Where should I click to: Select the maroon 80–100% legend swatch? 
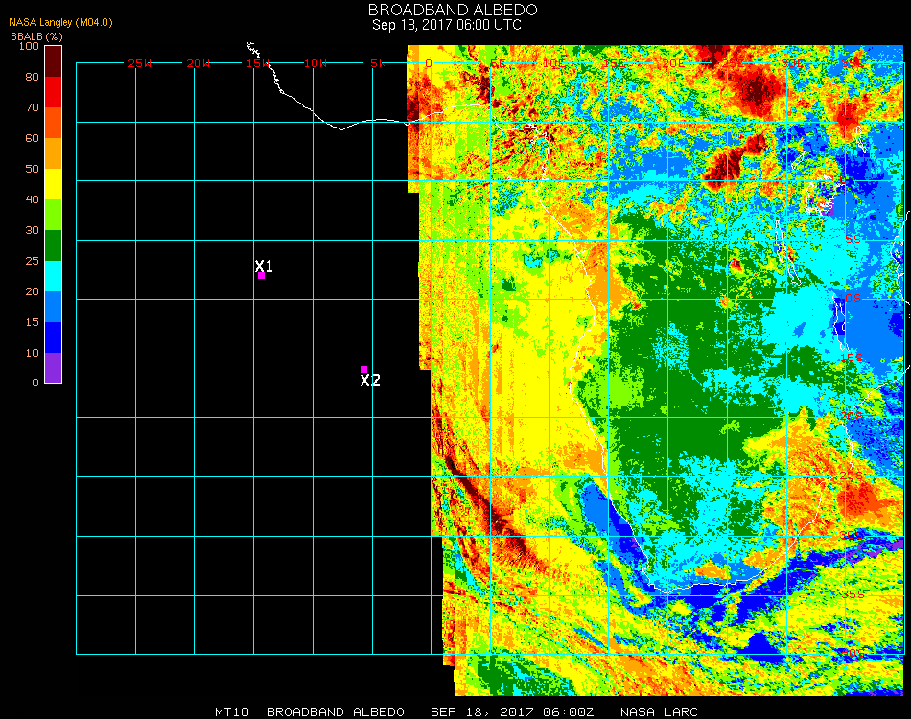tap(54, 60)
